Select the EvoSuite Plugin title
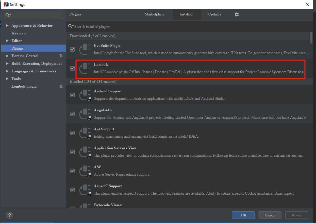 pyautogui.click(x=107, y=46)
